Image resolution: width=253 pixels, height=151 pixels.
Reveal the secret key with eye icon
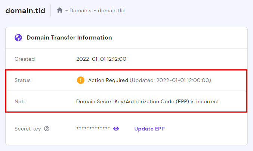(x=116, y=129)
